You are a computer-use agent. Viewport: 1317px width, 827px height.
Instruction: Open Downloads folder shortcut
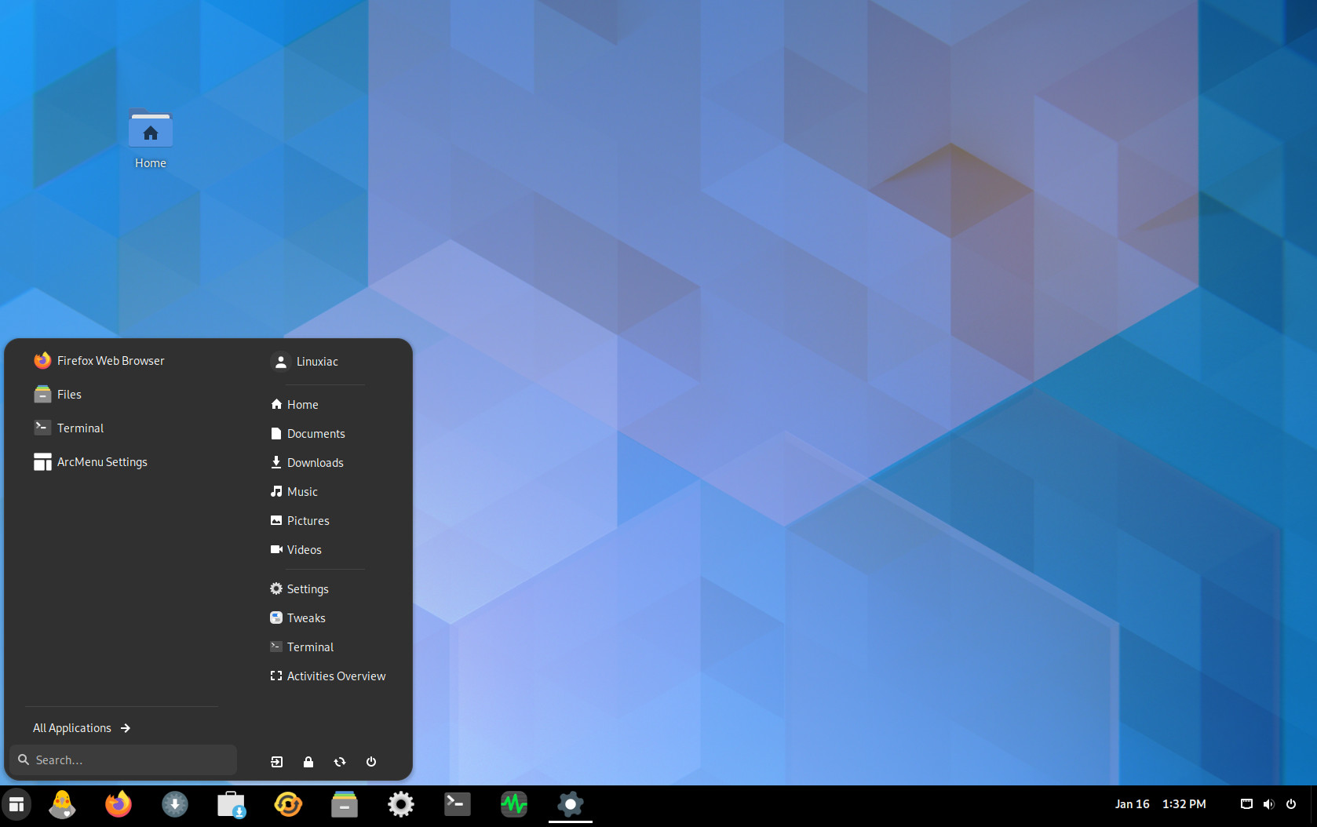(x=316, y=463)
